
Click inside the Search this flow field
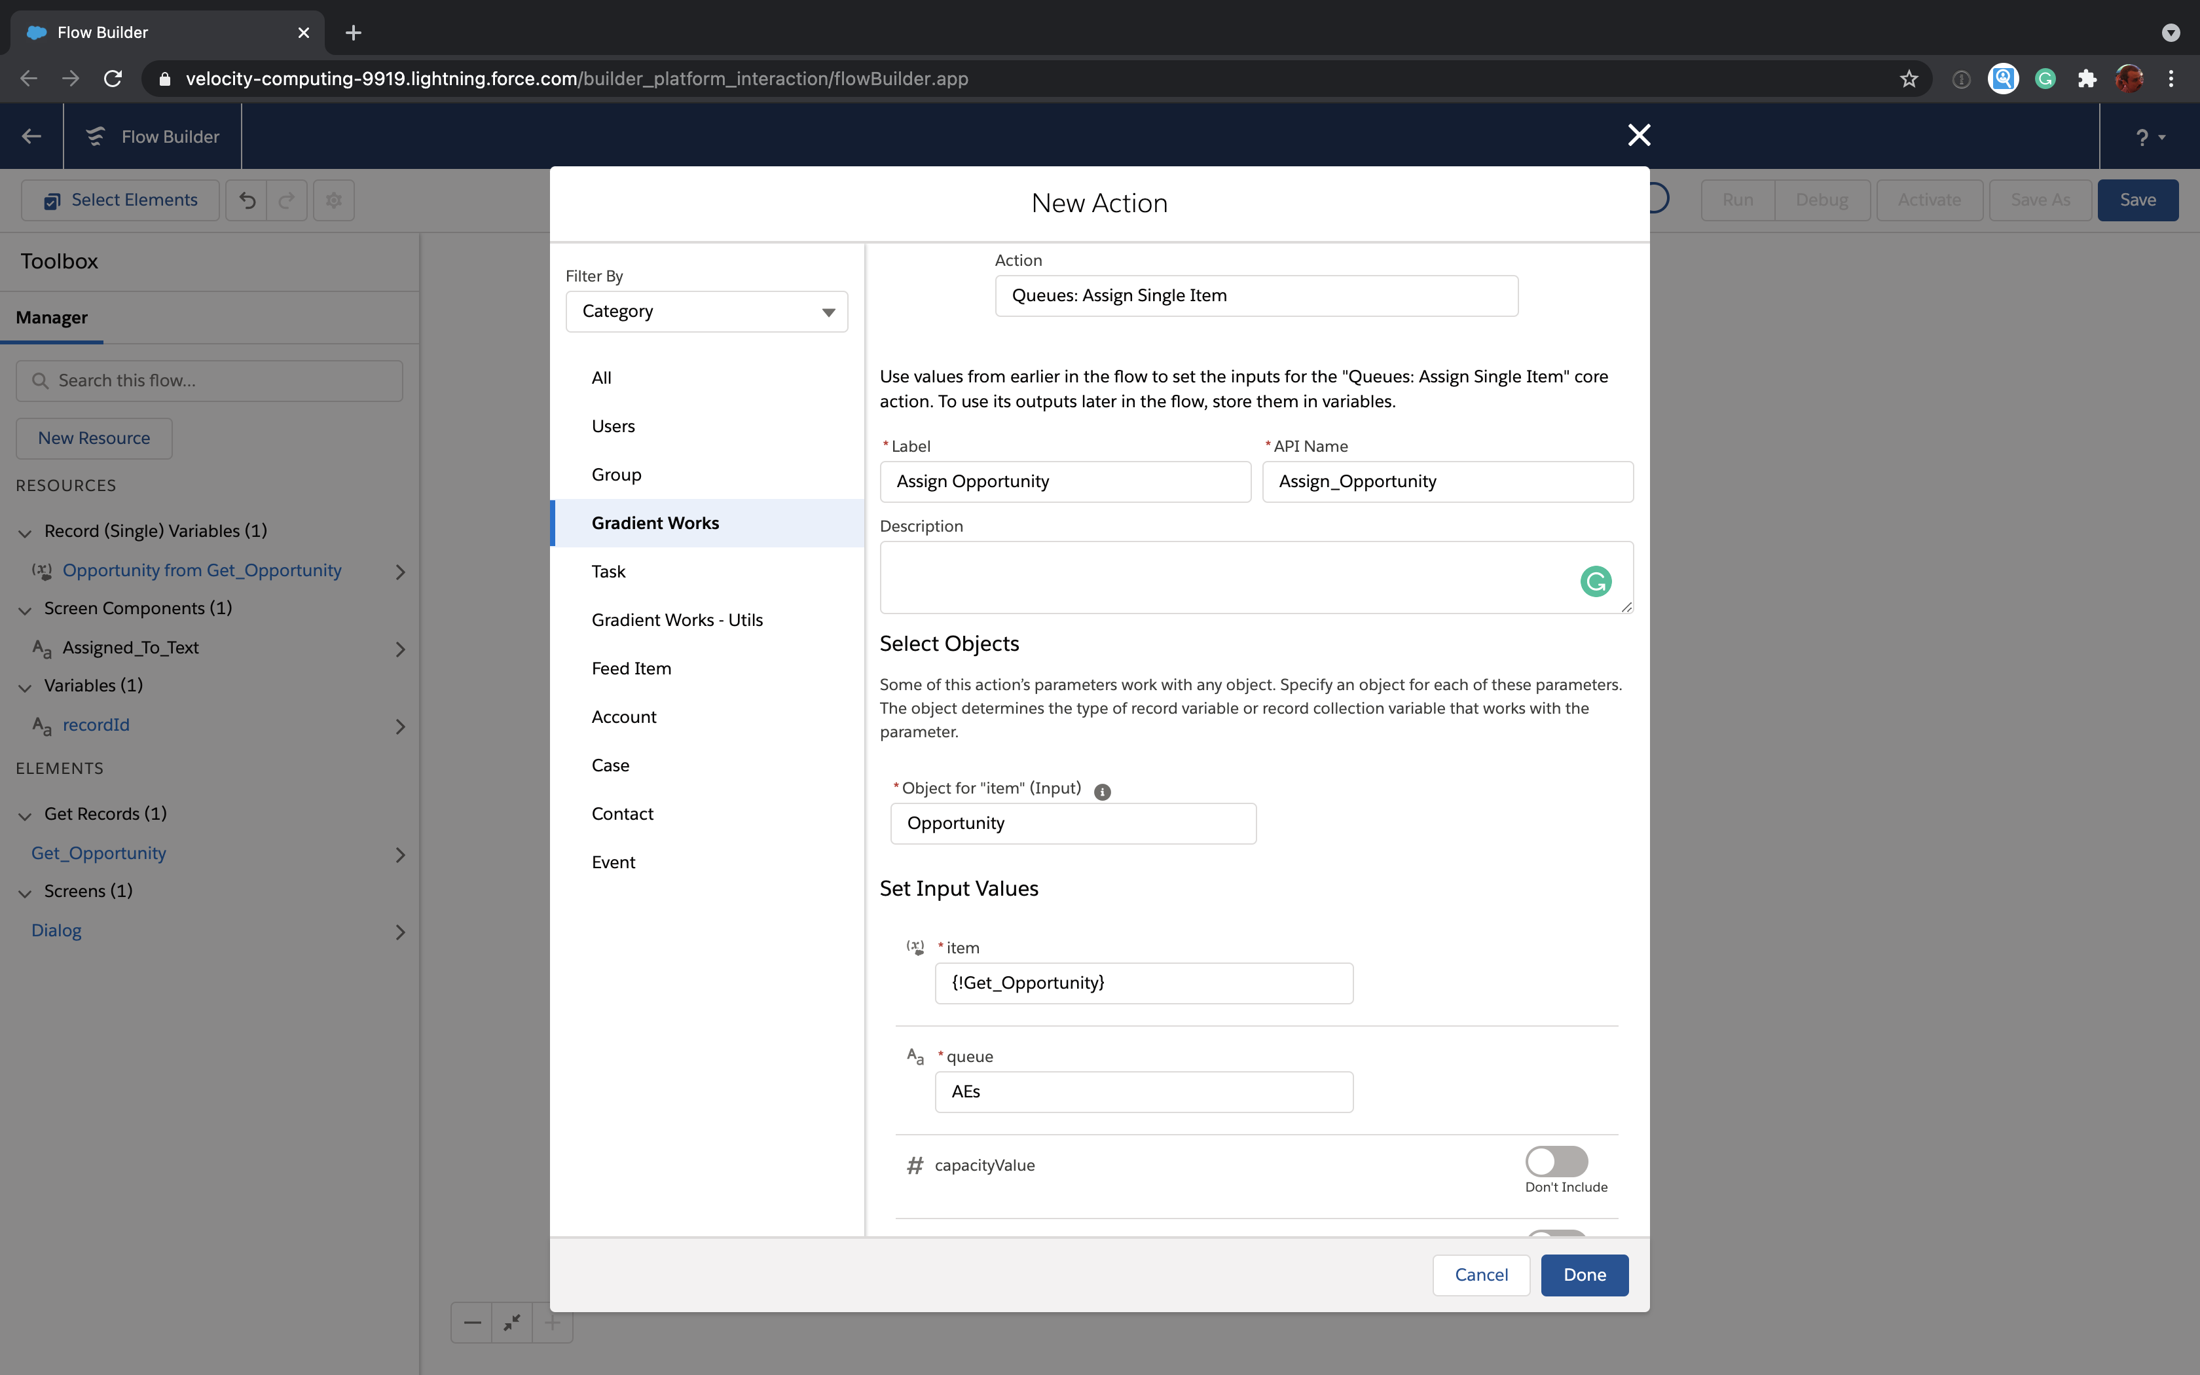pos(208,380)
